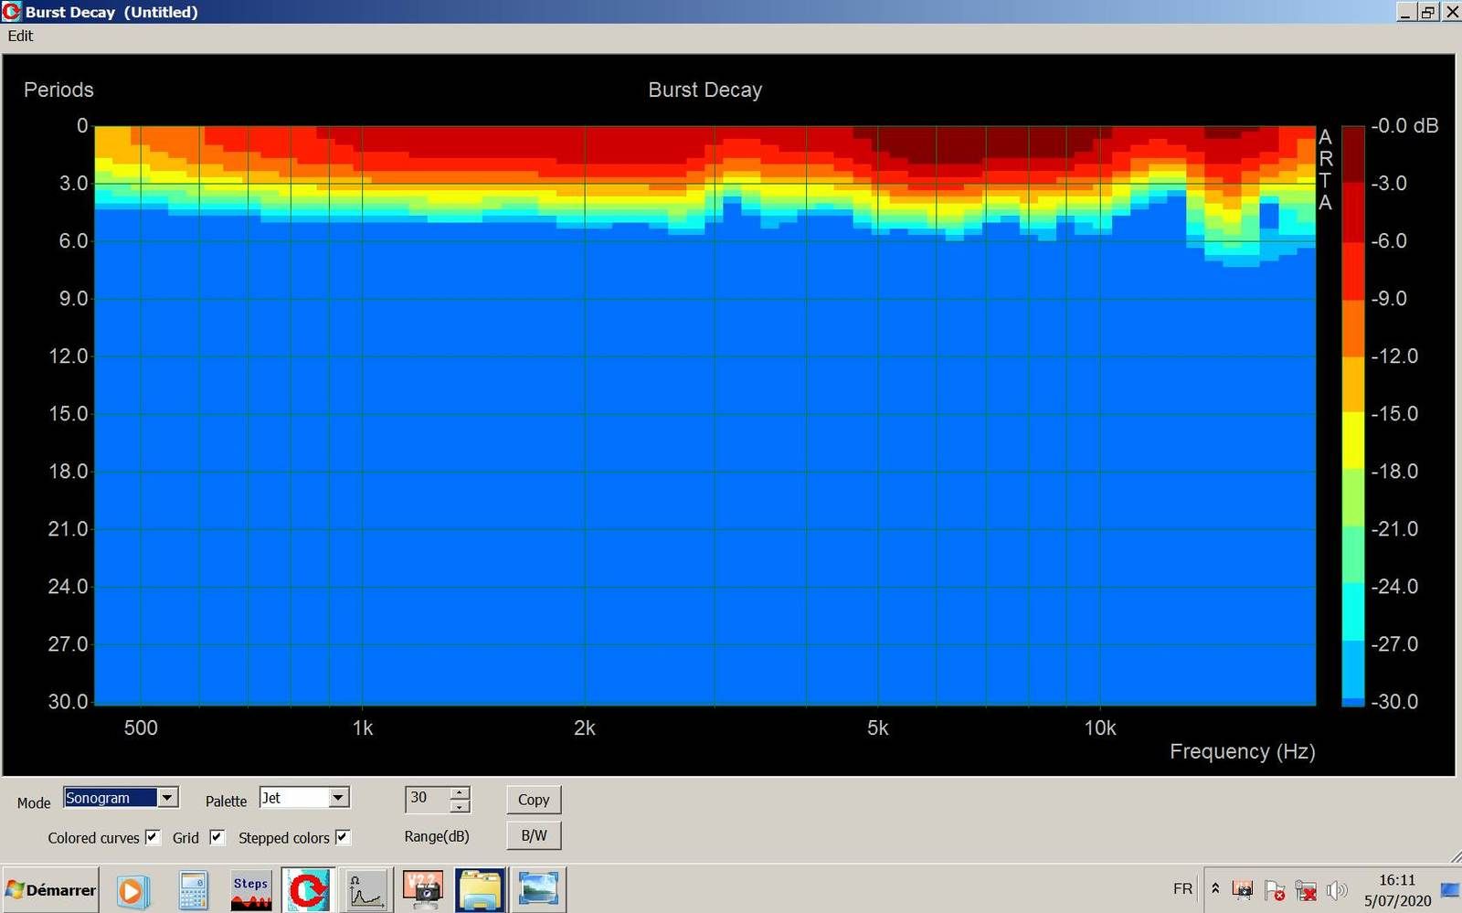Toggle the Grid checkbox off

pyautogui.click(x=217, y=837)
